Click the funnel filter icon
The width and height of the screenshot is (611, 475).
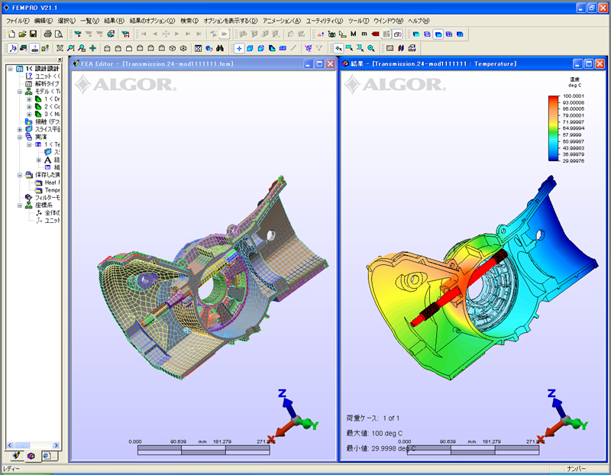click(319, 48)
